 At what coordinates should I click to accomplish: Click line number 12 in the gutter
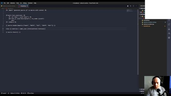point(3,29)
